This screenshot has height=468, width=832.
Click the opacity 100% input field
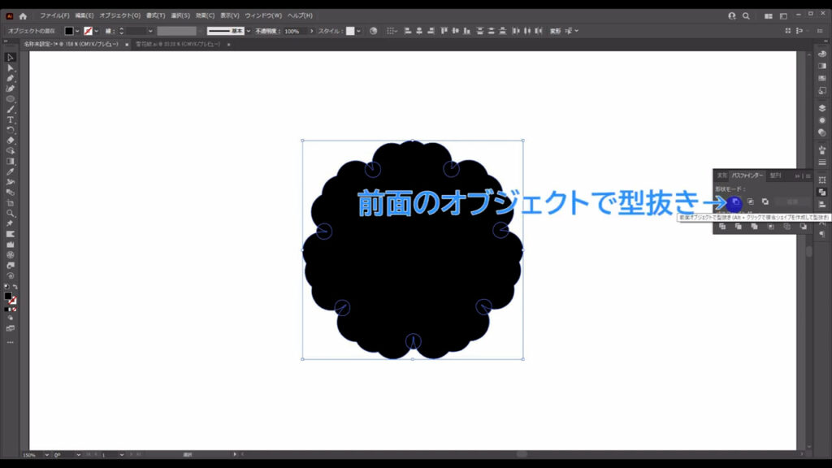pos(292,31)
